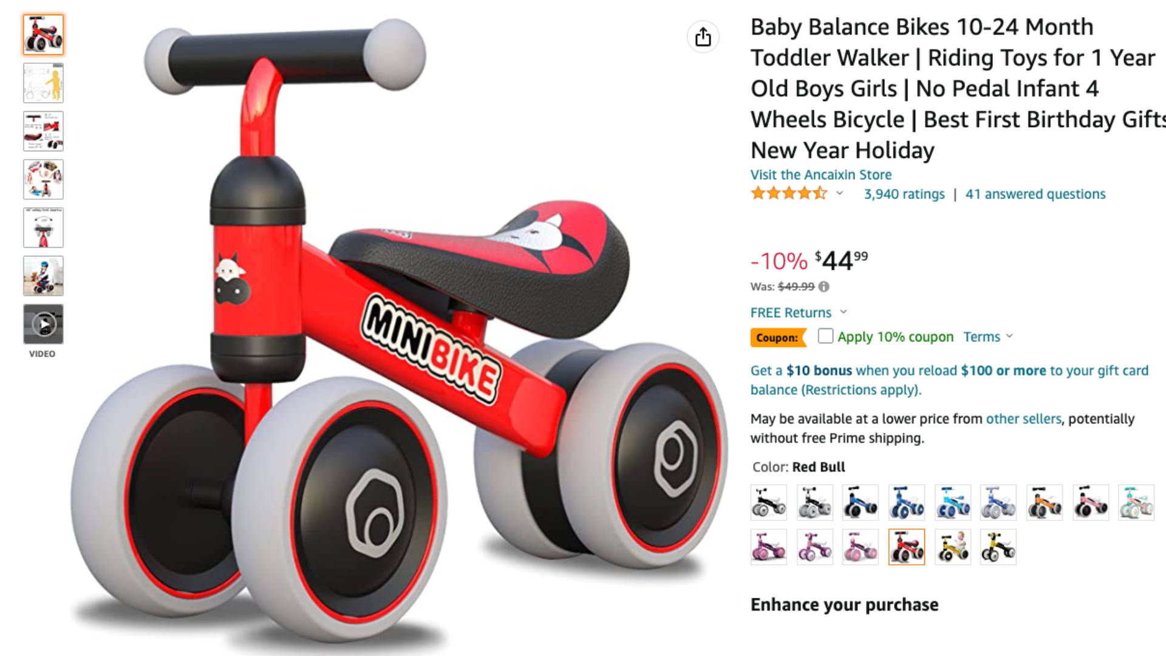Screen dimensions: 1166x656
Task: Expand the FREE Returns dropdown arrow
Action: click(x=844, y=312)
